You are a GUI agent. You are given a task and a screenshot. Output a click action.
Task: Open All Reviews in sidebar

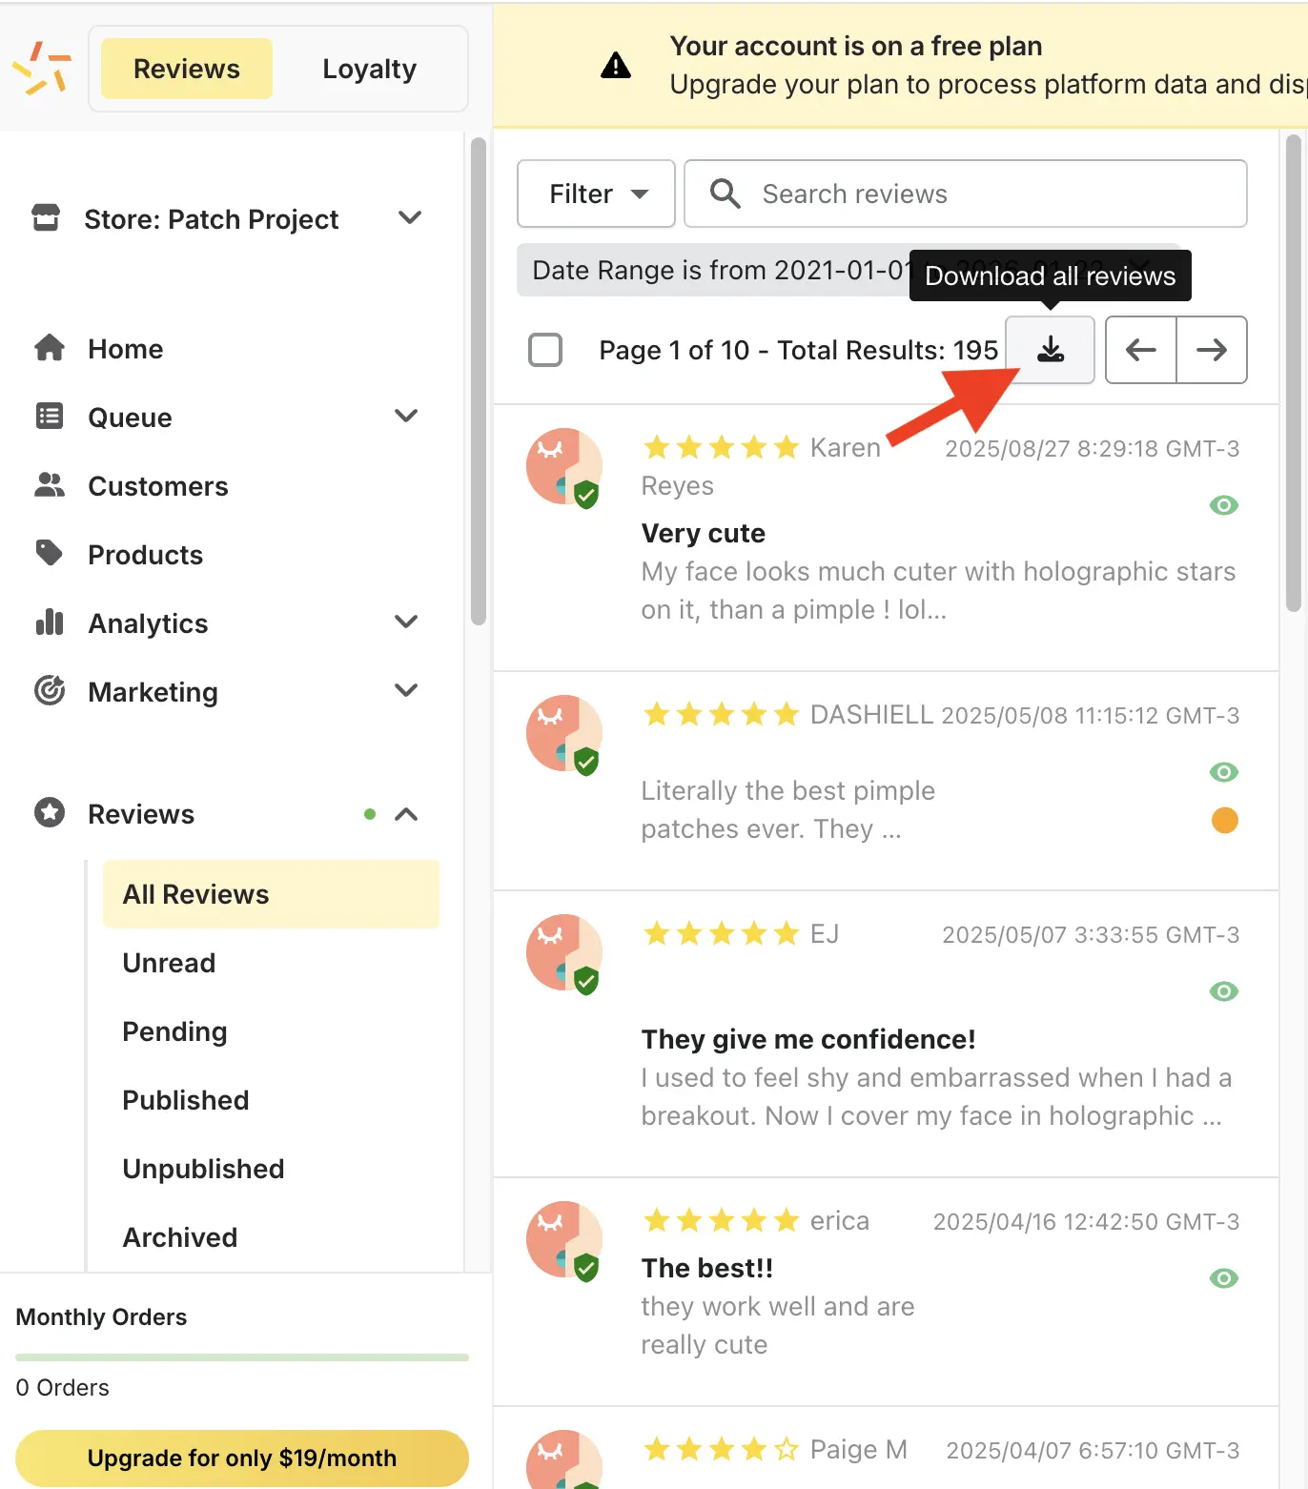pos(272,894)
